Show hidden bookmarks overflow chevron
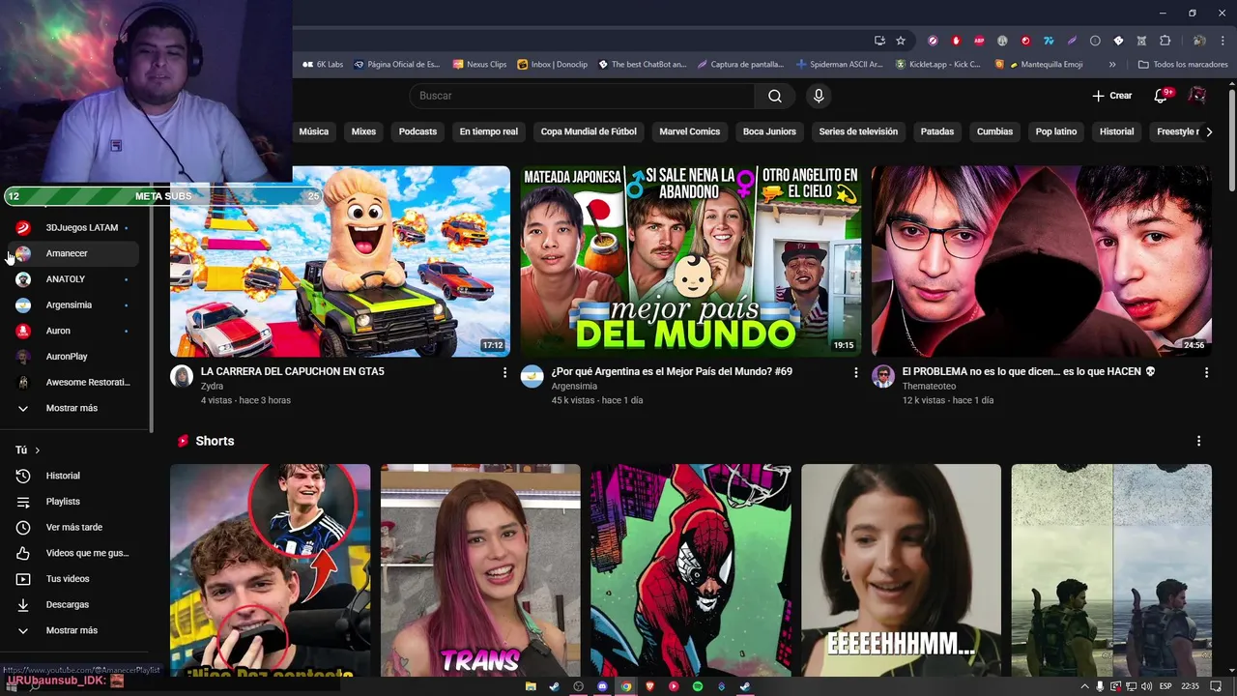Image resolution: width=1237 pixels, height=696 pixels. pyautogui.click(x=1112, y=65)
